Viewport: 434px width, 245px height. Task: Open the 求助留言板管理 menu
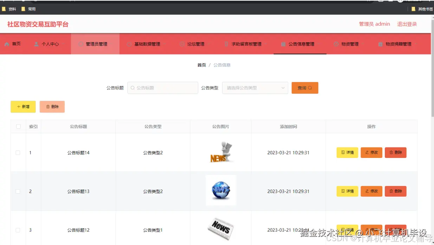(x=245, y=44)
